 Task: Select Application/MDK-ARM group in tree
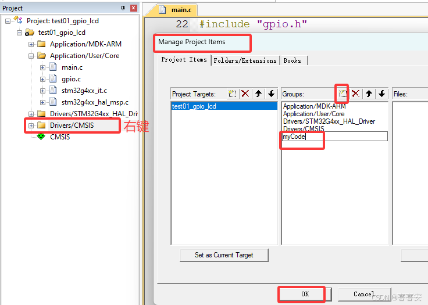click(85, 44)
